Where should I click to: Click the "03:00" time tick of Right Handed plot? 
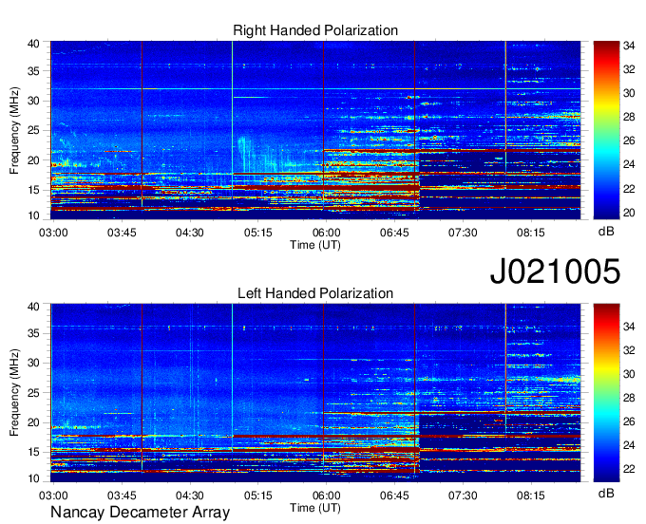click(53, 233)
